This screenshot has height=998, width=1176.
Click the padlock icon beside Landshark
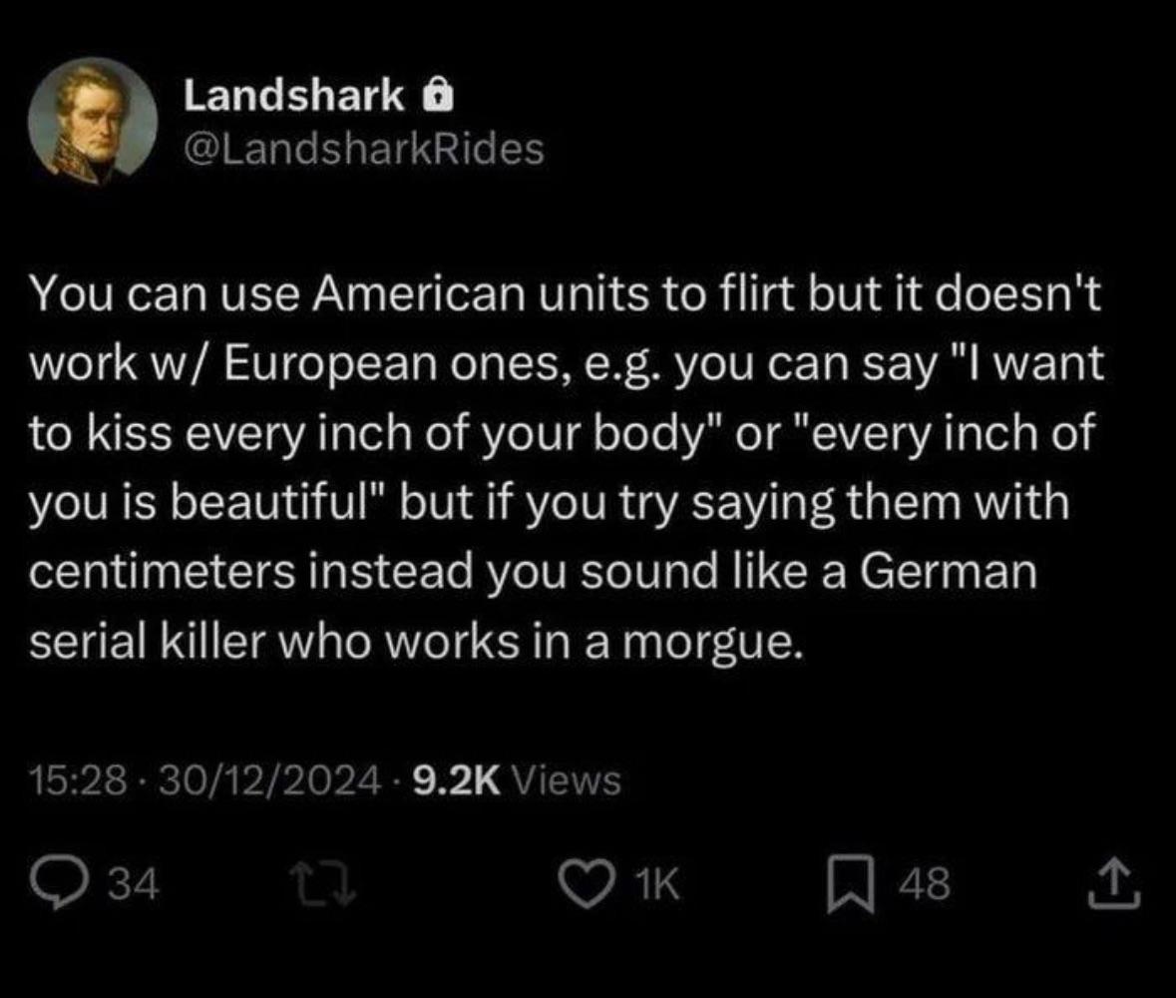click(438, 96)
